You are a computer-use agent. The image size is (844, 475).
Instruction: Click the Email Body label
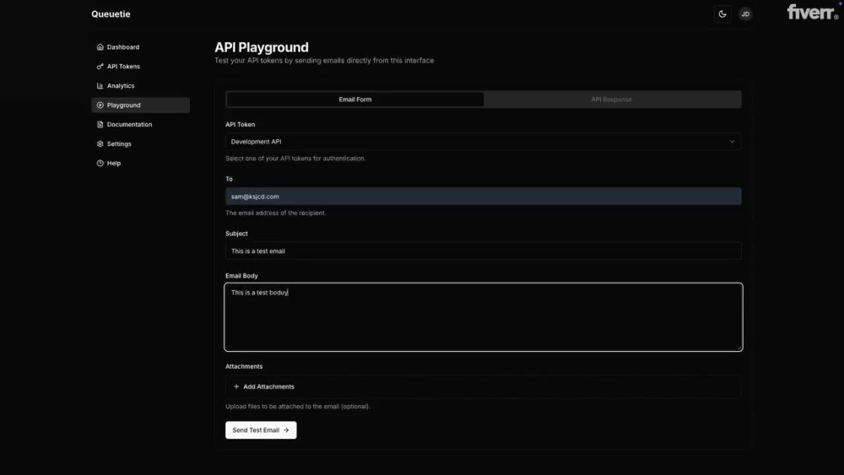point(241,276)
